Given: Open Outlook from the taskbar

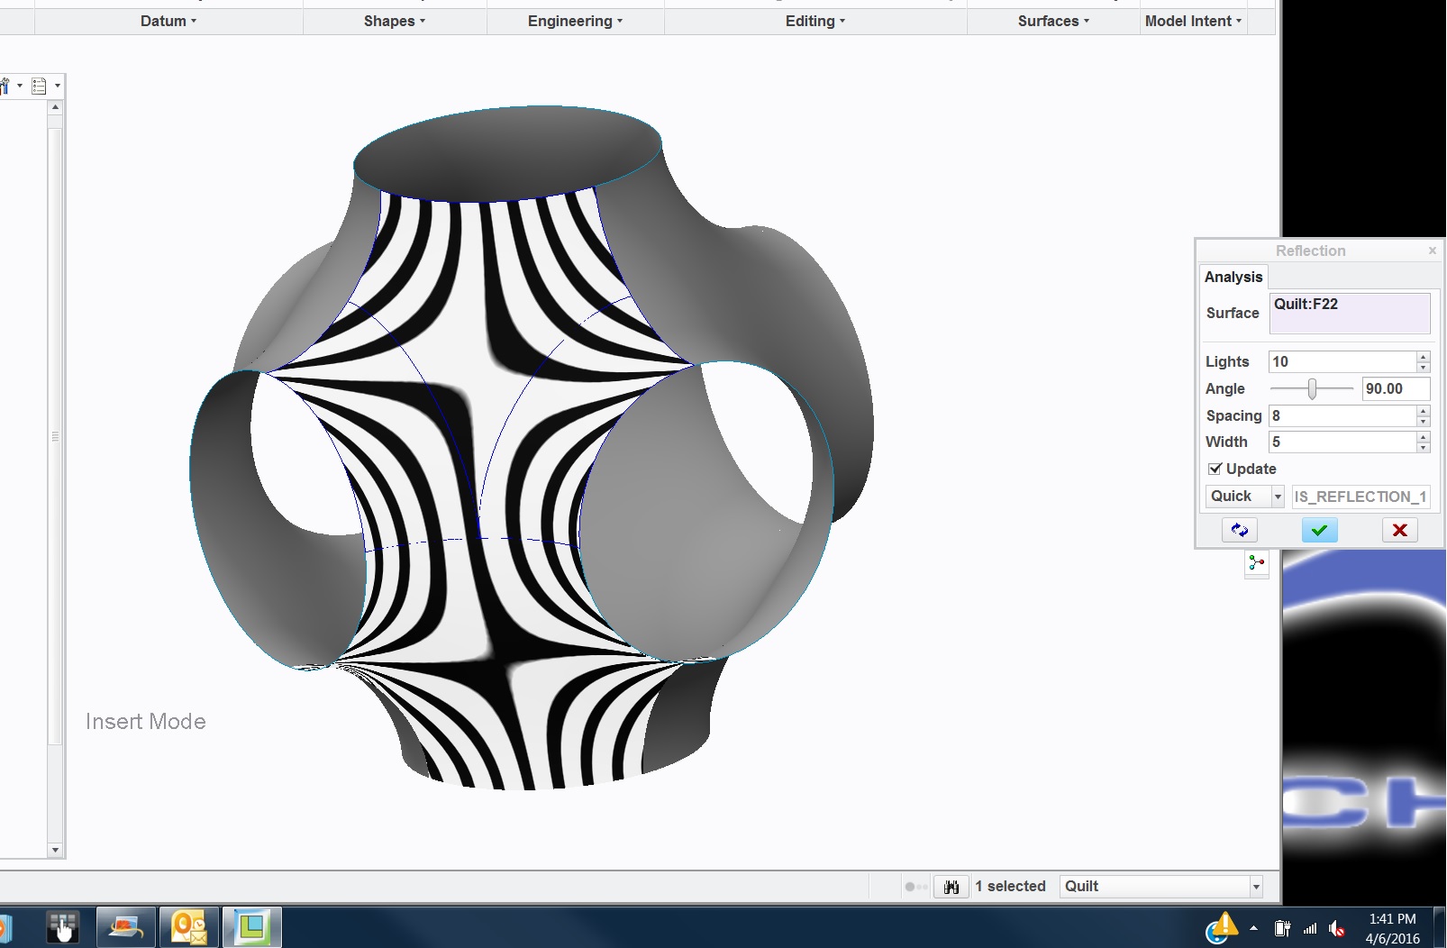Looking at the screenshot, I should tap(189, 927).
